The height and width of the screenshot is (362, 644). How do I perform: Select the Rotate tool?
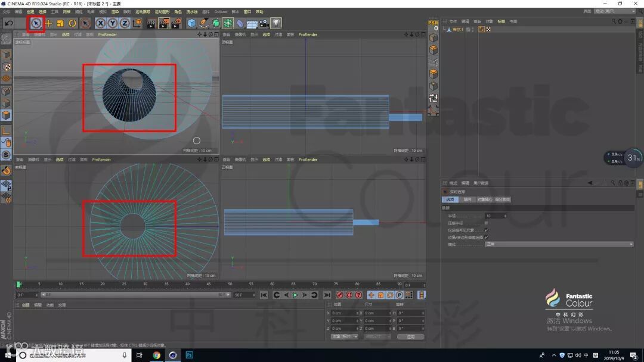click(x=72, y=23)
